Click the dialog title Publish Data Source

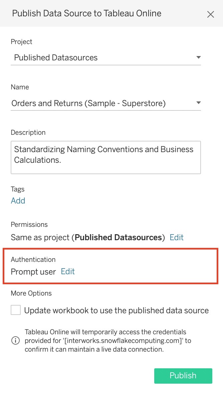point(86,13)
